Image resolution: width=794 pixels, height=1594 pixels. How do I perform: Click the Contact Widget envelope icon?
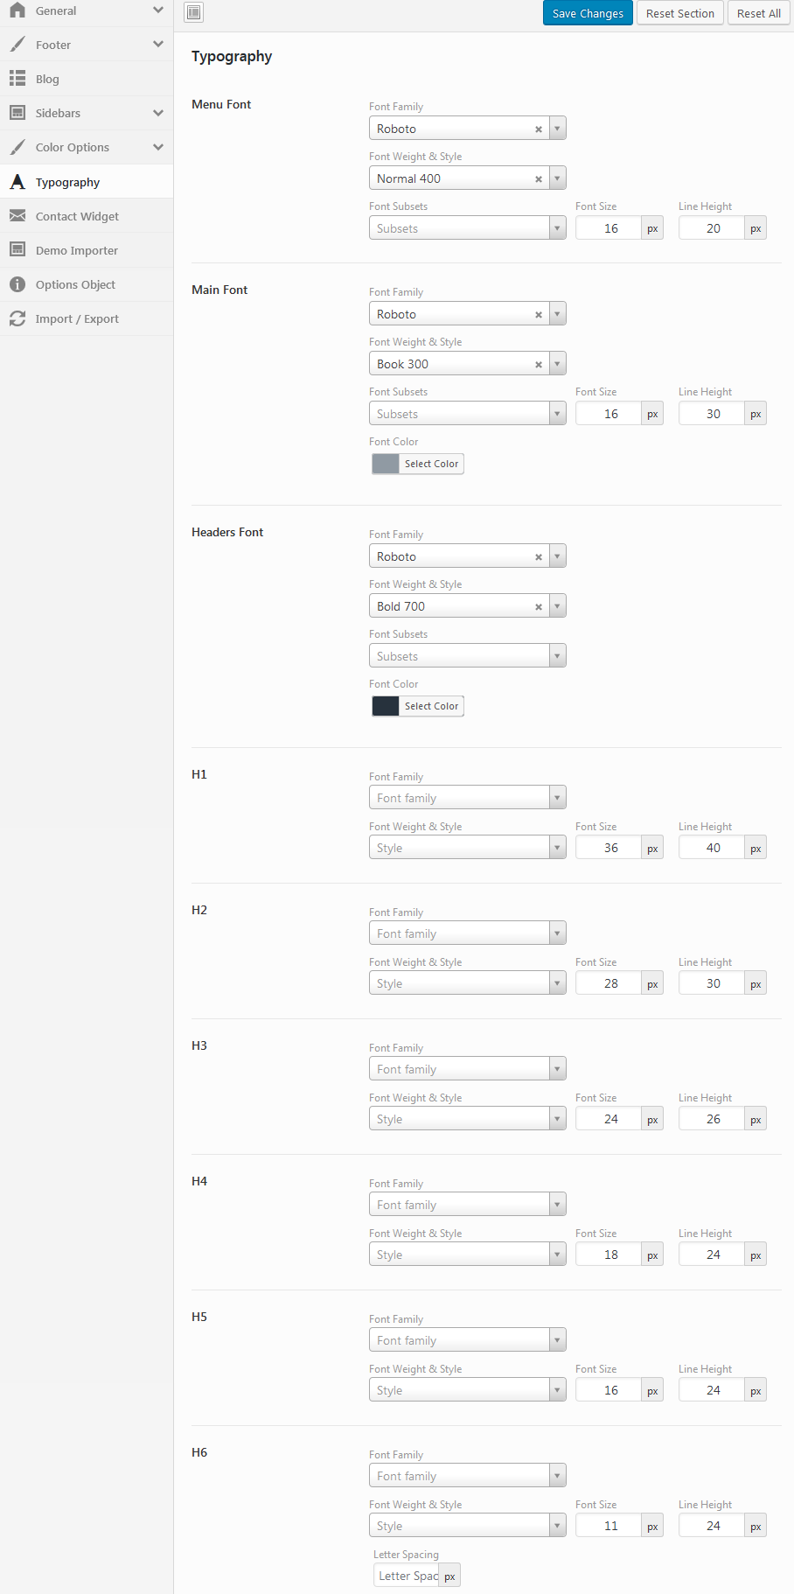pos(17,216)
